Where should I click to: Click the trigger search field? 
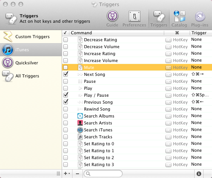[x=103, y=173]
